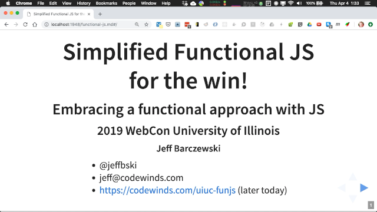Open the View menu

(x=67, y=3)
